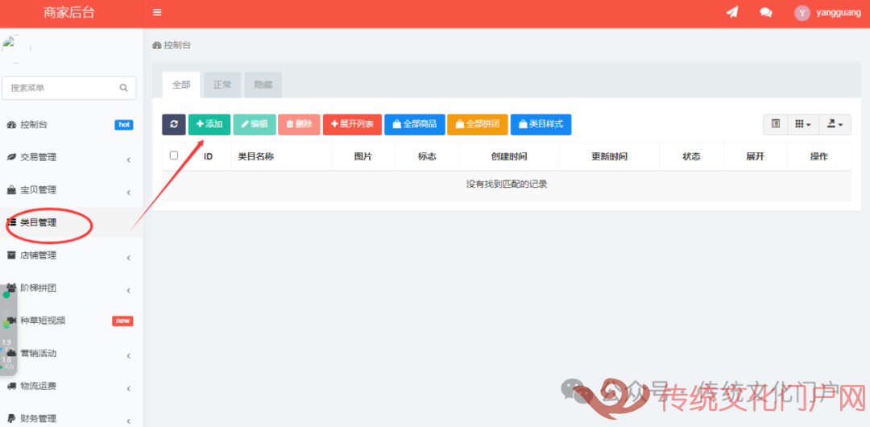
Task: Click the search magnifier icon in sidebar
Action: point(123,88)
